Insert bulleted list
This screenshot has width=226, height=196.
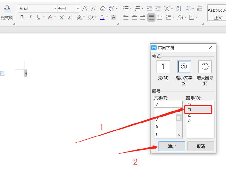point(126,8)
